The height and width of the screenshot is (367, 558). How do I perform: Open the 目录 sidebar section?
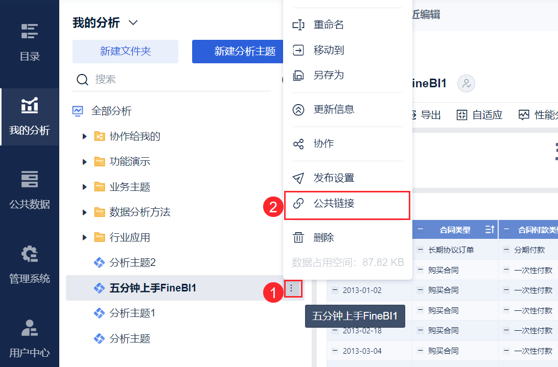tap(30, 42)
